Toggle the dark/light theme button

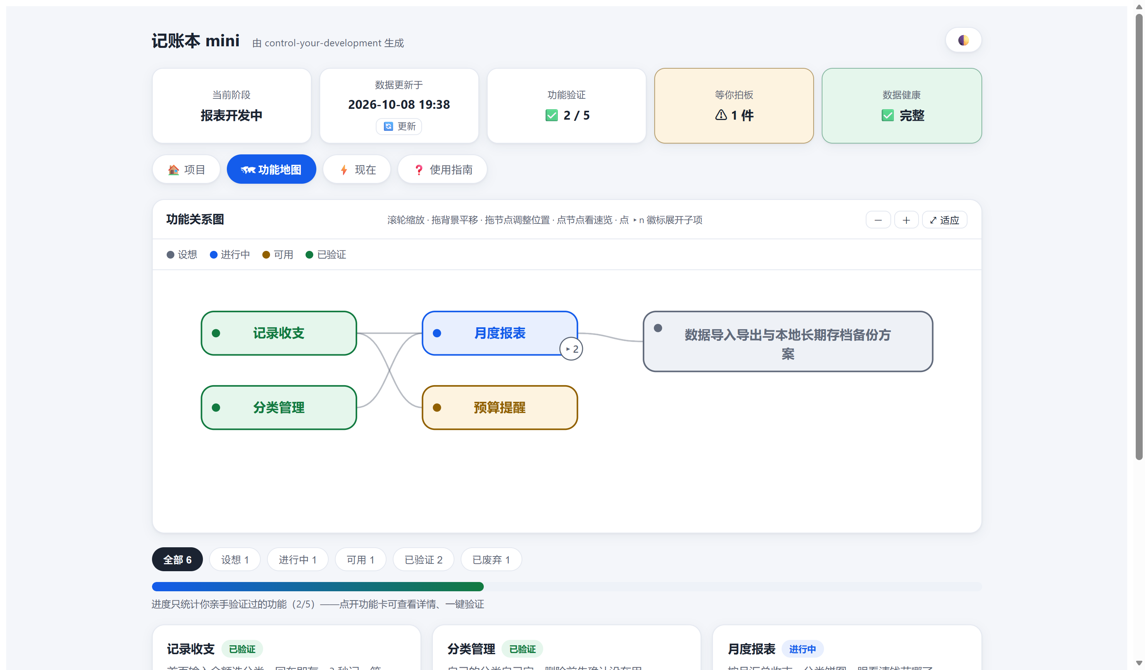(x=963, y=40)
